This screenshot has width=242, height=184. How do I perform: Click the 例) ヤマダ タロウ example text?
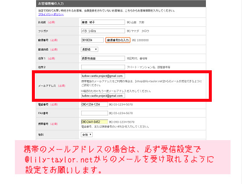[138, 31]
